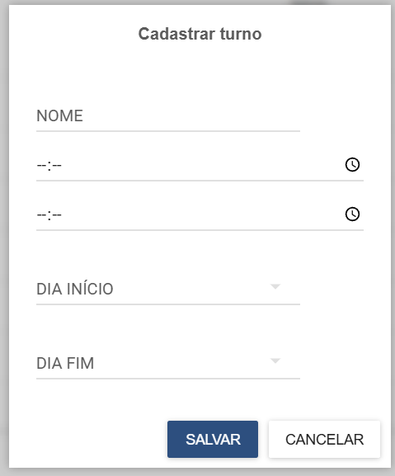Expand DIA INÍCIO using its arrow
This screenshot has height=476, width=395.
275,286
